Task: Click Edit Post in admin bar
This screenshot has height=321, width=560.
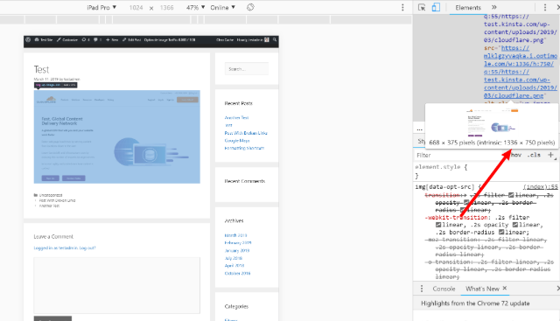Action: tap(131, 39)
